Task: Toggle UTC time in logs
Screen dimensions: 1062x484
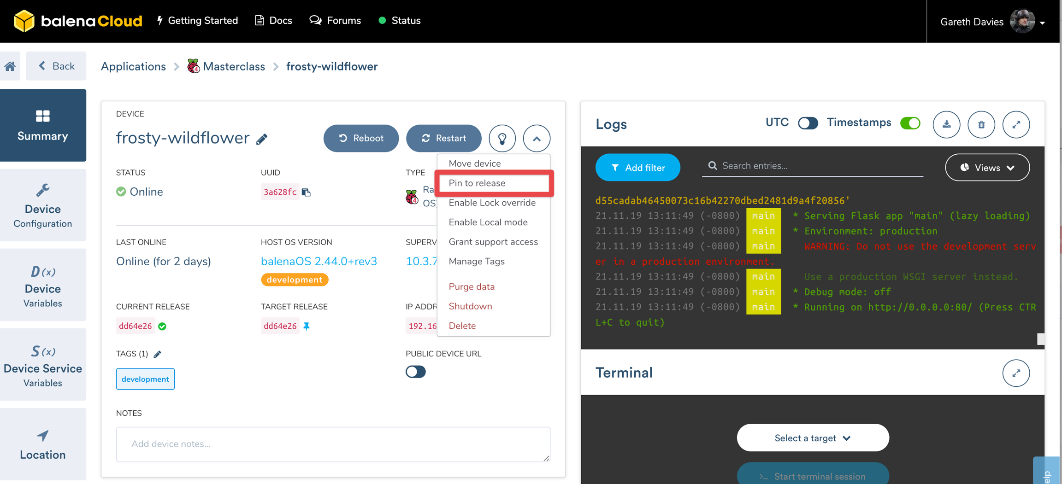Action: click(x=808, y=123)
